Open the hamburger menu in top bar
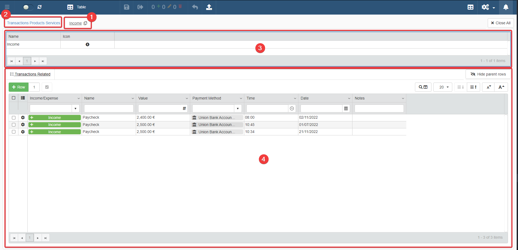The image size is (518, 250). (x=7, y=7)
